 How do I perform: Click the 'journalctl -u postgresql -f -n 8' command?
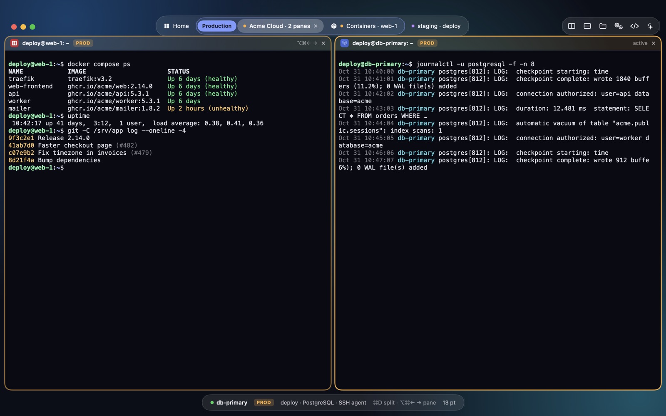475,64
